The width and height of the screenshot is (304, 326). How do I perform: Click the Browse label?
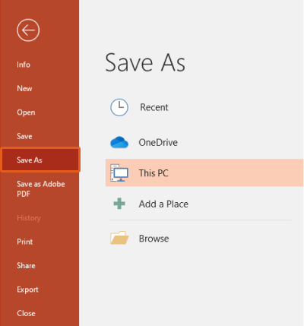pyautogui.click(x=154, y=239)
